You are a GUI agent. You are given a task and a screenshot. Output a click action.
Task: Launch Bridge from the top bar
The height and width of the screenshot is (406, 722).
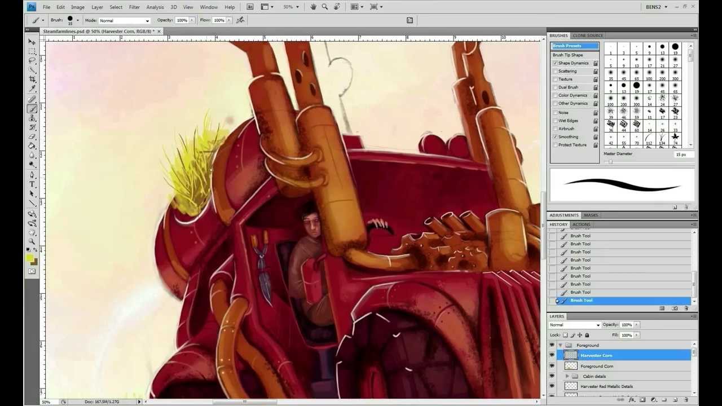tap(250, 7)
